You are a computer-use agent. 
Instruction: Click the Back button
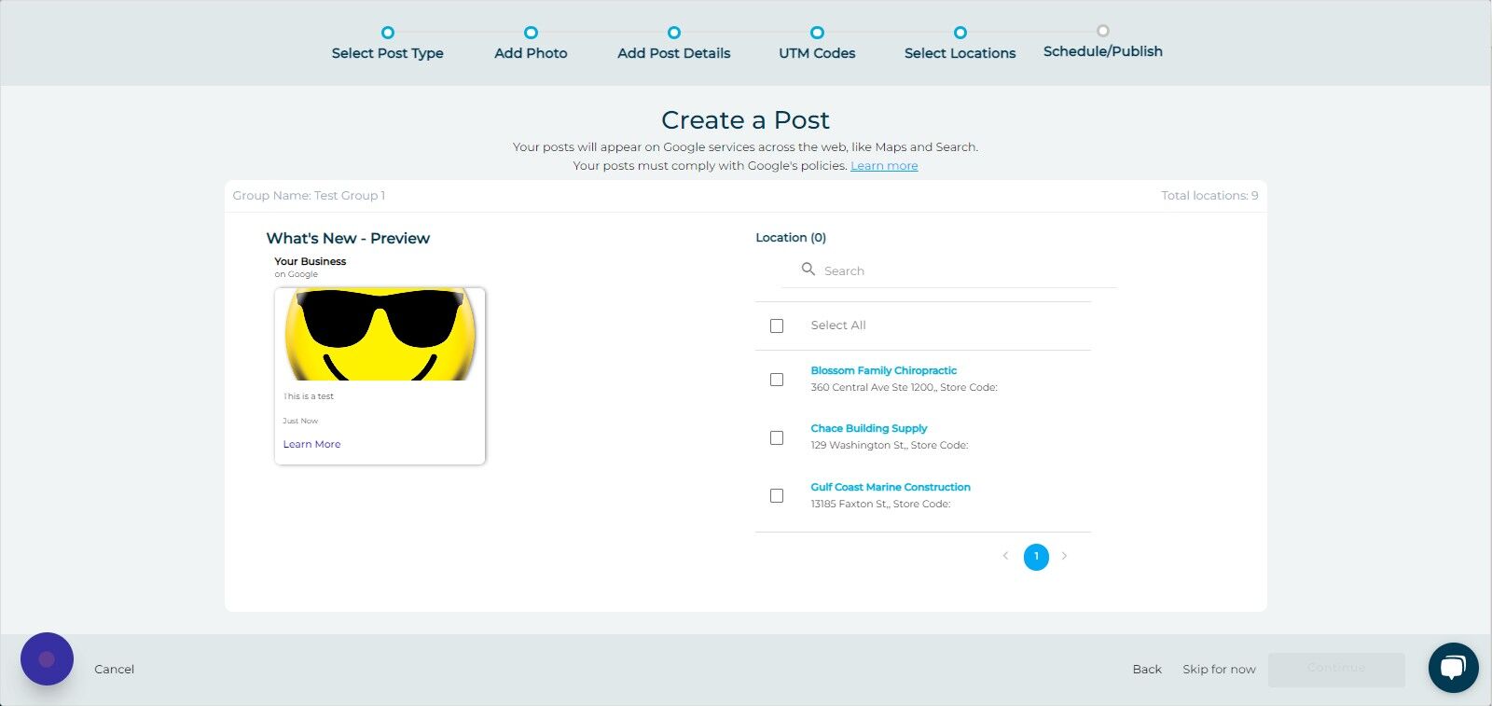1147,669
